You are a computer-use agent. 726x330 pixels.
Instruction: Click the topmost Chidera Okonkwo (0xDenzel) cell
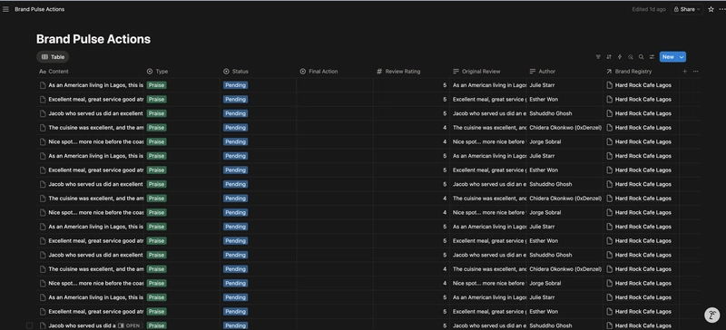pos(564,128)
